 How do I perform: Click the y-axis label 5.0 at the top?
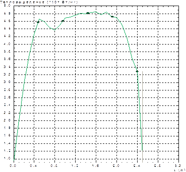[7, 6]
